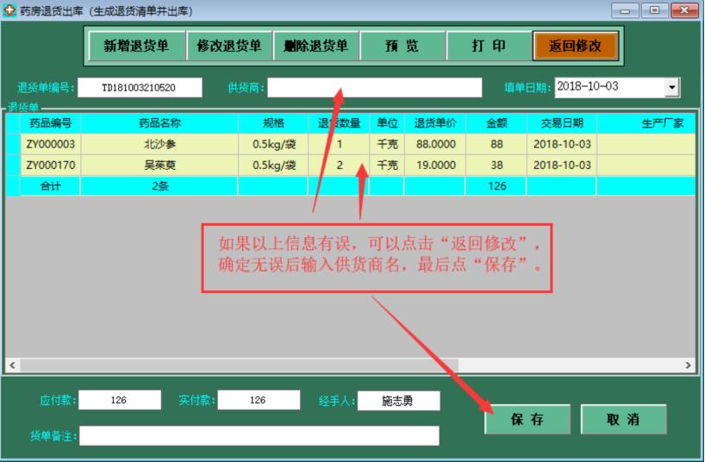705x462 pixels.
Task: Click the 货单备注 remarks field
Action: pos(259,436)
